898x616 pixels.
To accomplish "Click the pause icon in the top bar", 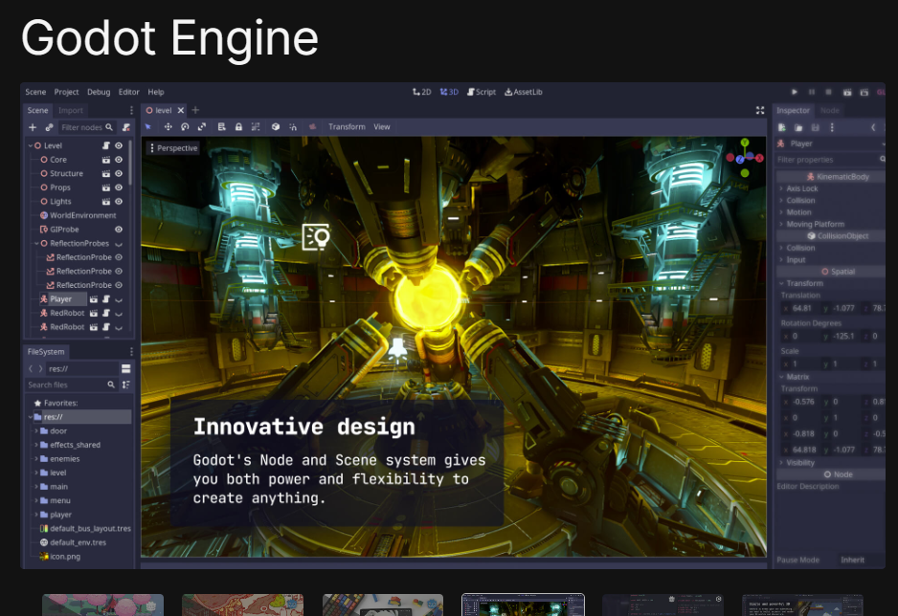I will 812,92.
